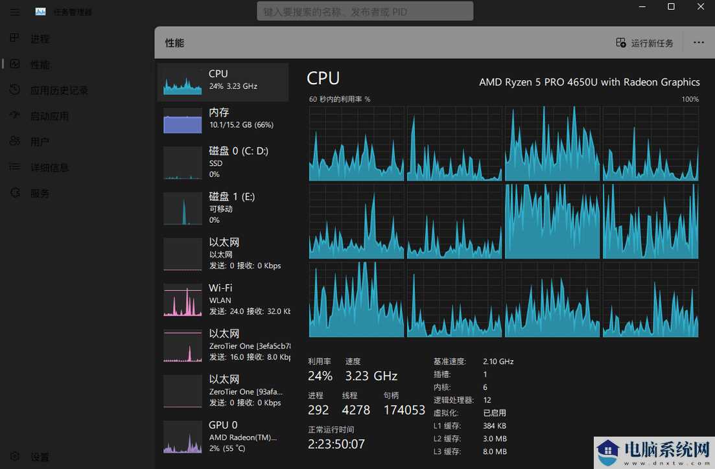
Task: Select Disk 0 (C: D:) SSD entry
Action: coord(222,163)
